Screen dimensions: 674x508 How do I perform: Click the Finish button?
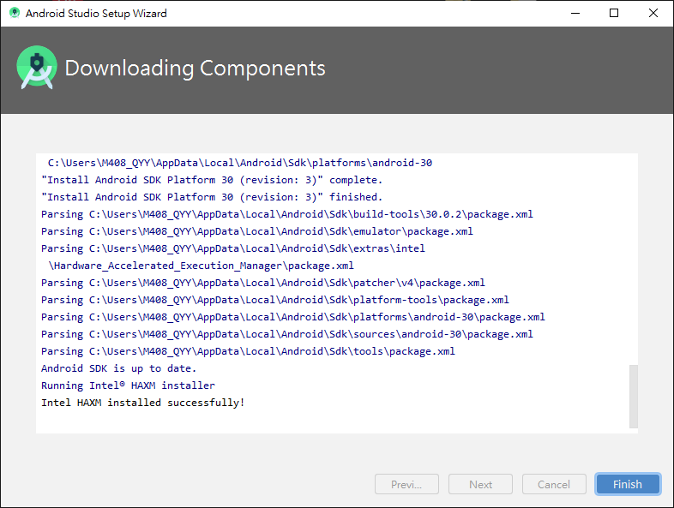(628, 484)
